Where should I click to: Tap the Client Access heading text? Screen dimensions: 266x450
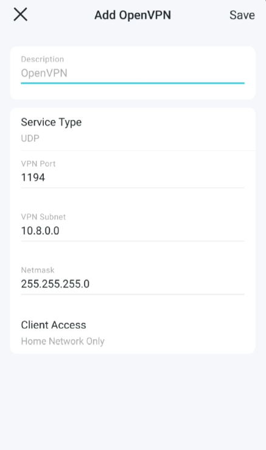tap(54, 325)
